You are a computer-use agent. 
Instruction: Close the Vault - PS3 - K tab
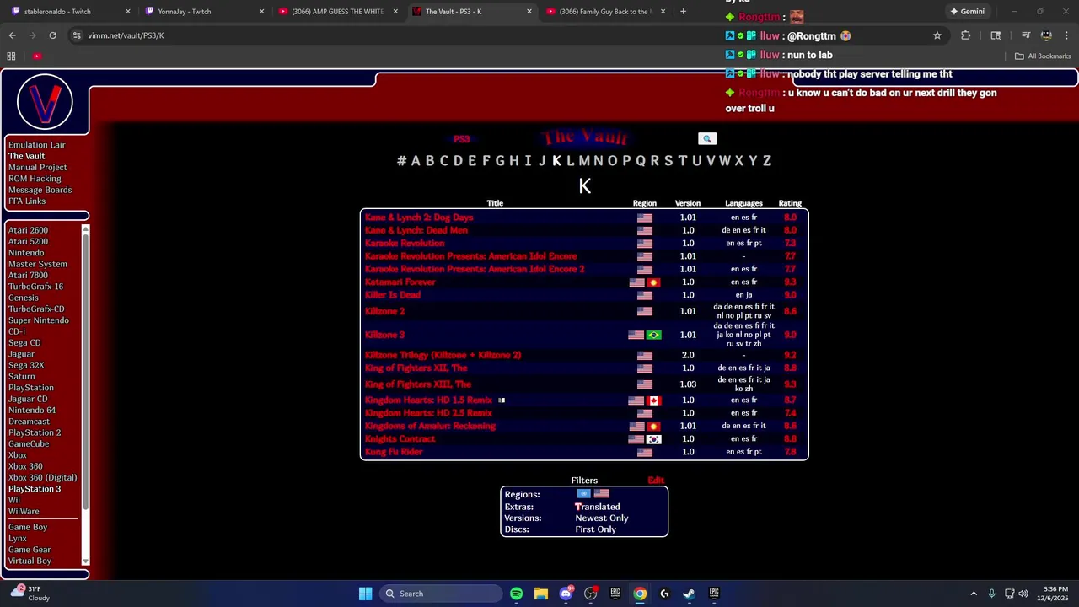(529, 12)
